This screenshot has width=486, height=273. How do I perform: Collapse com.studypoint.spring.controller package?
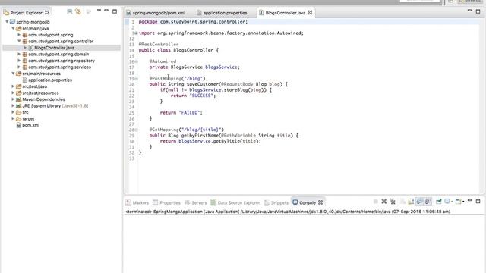pyautogui.click(x=19, y=41)
